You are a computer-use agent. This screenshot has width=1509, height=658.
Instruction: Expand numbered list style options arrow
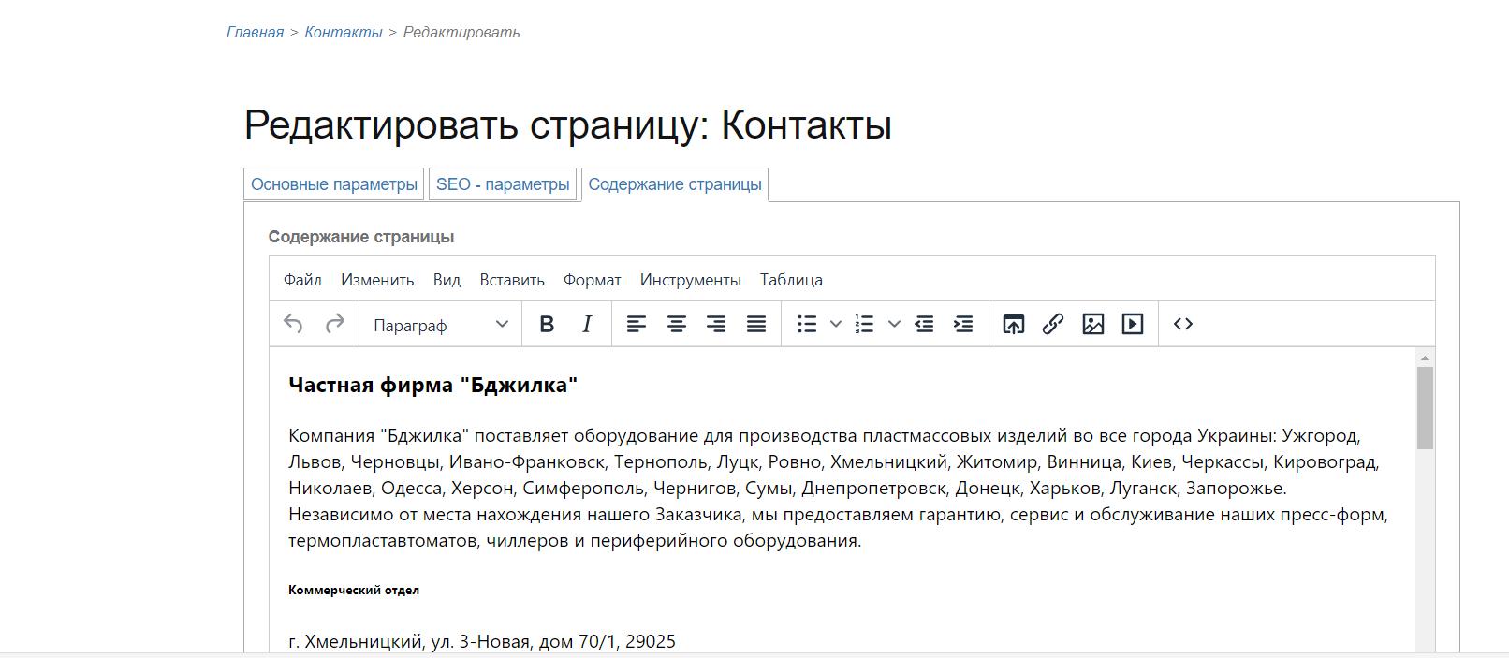click(894, 324)
